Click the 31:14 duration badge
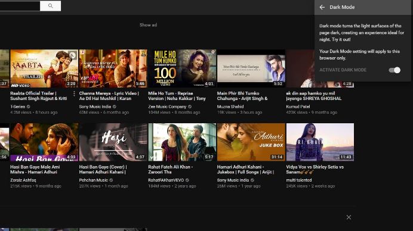 pyautogui.click(x=277, y=157)
